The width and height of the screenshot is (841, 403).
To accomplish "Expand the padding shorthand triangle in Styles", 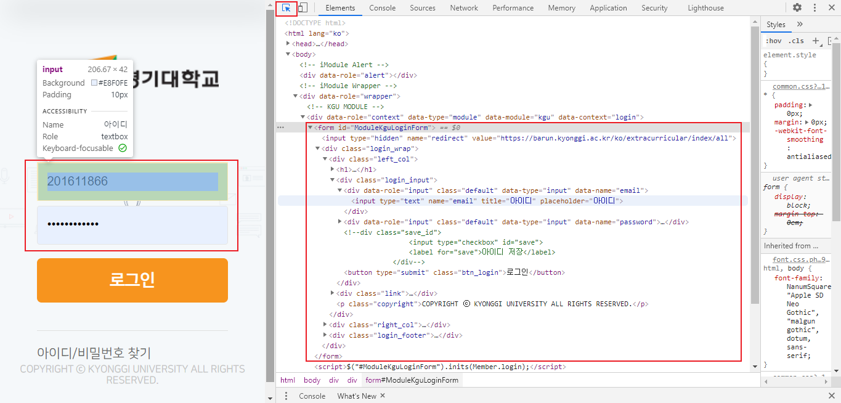I will pyautogui.click(x=810, y=105).
